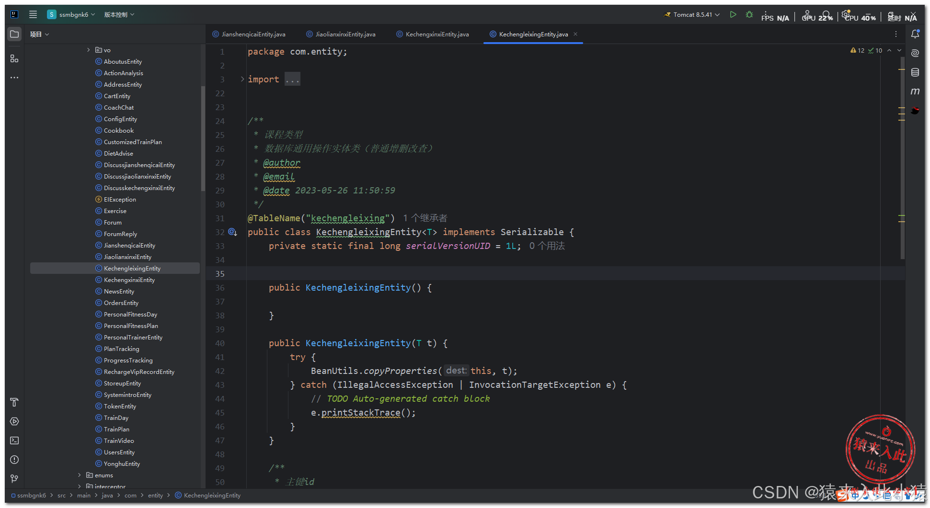Open the Problems tool window
Screen dimensions: 930x508
14,460
